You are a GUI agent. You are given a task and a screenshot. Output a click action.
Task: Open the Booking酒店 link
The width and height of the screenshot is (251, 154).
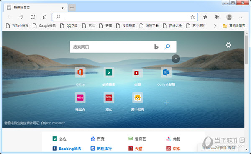(67, 149)
